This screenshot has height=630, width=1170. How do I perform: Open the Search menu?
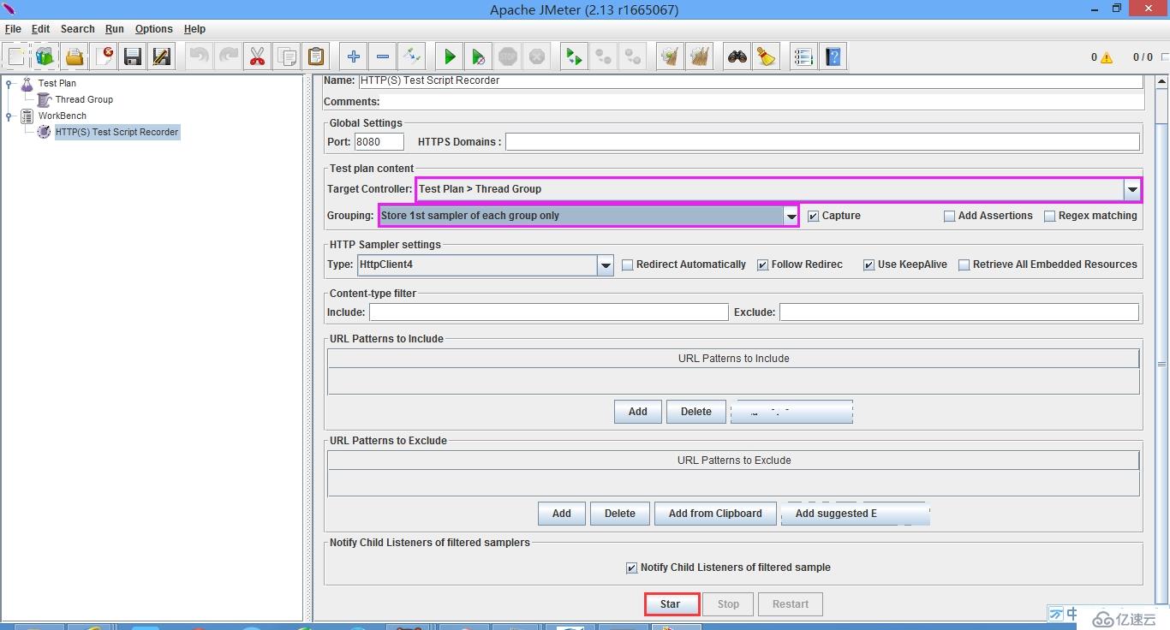click(77, 29)
